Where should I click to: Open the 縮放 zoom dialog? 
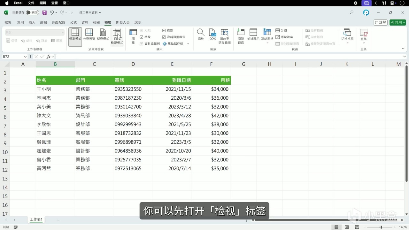(x=201, y=34)
